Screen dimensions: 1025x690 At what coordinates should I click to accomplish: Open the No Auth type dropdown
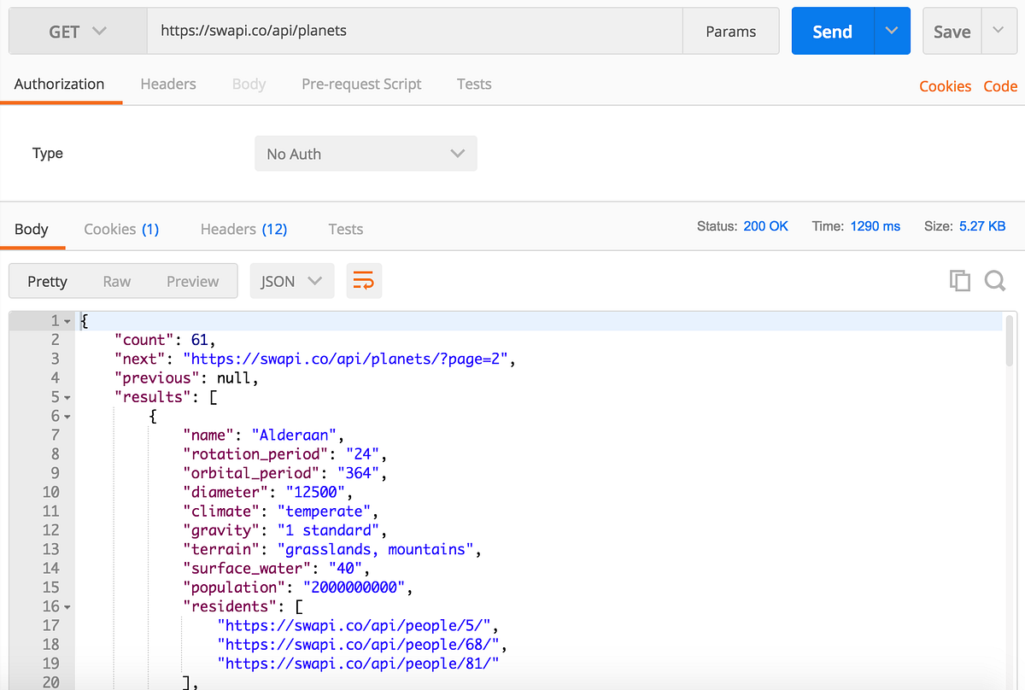point(366,153)
